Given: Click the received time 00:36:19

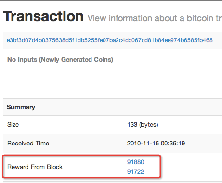Looking at the screenshot, I should click(x=173, y=144).
